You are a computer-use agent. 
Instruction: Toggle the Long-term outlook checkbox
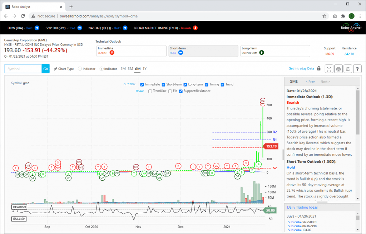[x=185, y=85]
